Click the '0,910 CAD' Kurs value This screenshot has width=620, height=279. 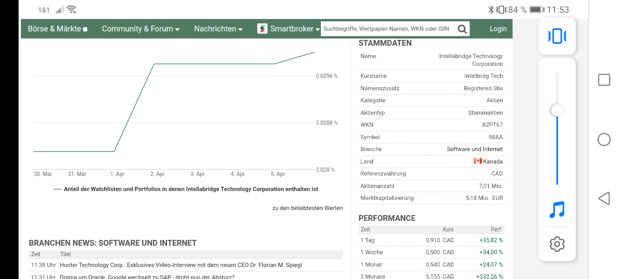[x=440, y=240]
